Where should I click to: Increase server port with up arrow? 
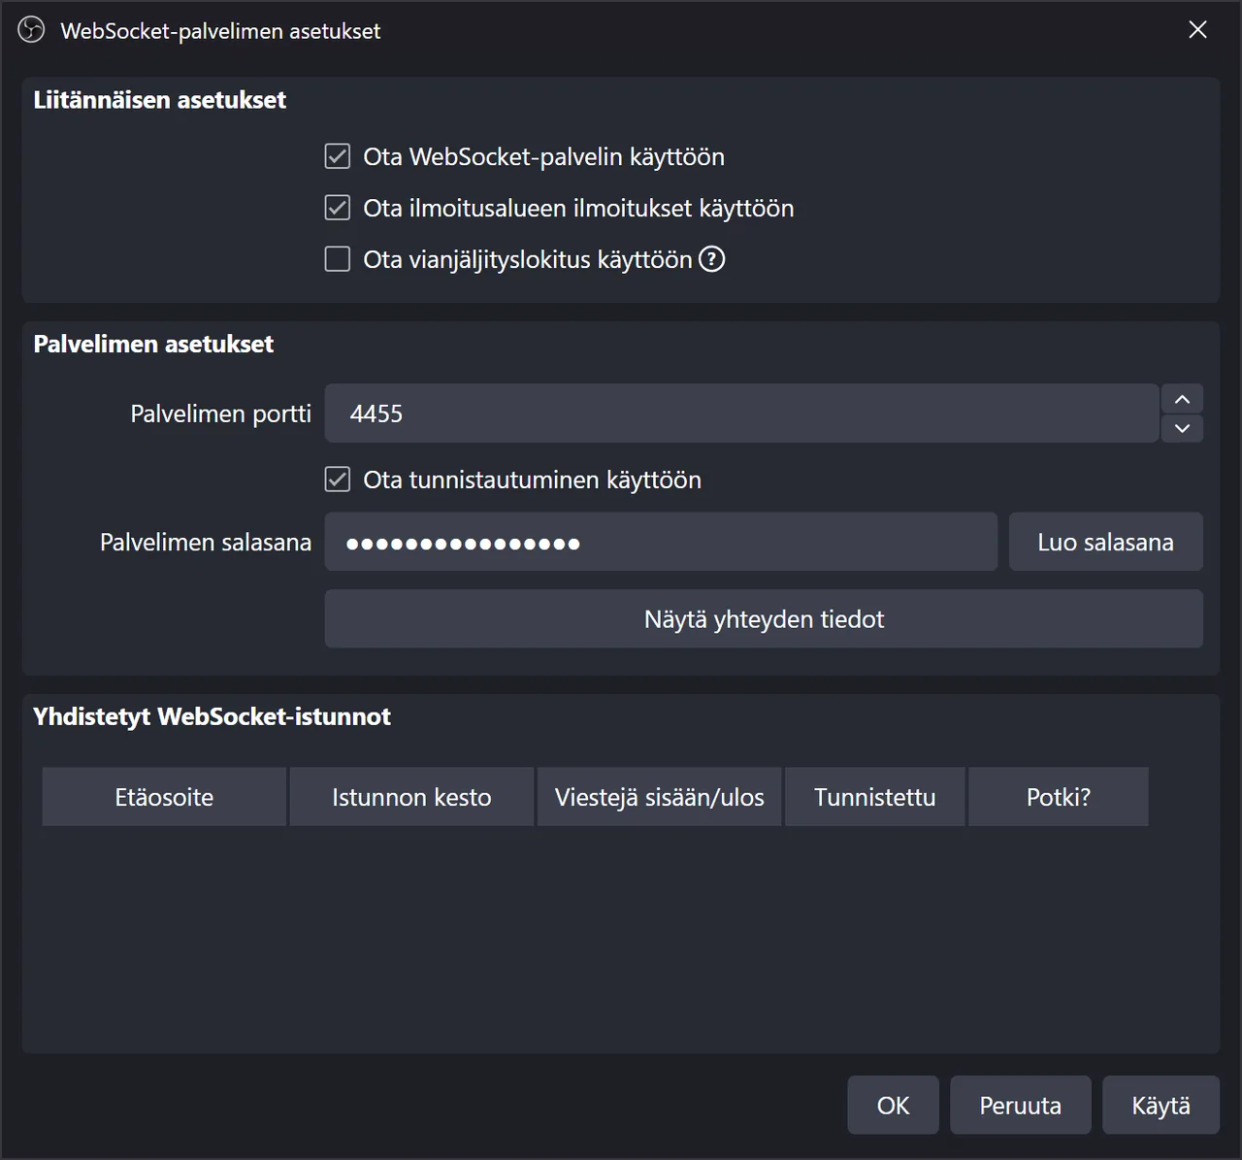[x=1182, y=399]
